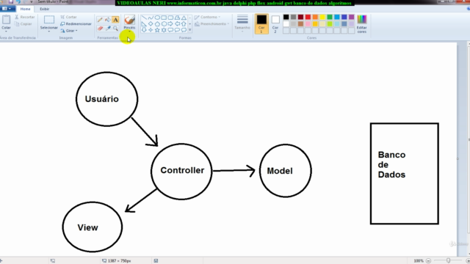The width and height of the screenshot is (470, 264).
Task: Activate Cor 2 background color
Action: pos(275,23)
